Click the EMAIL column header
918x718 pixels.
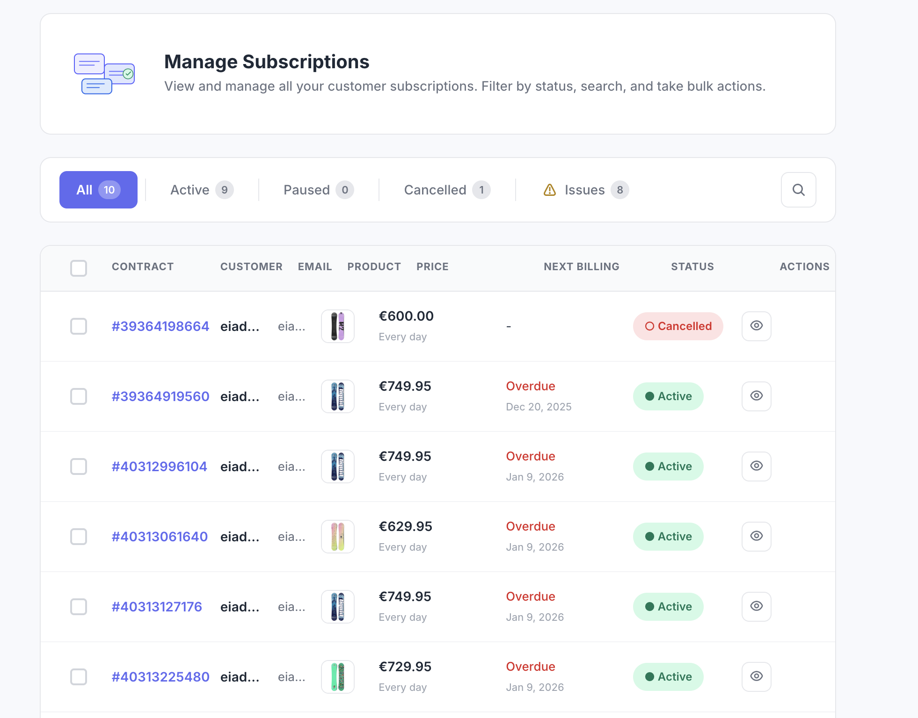pos(315,266)
